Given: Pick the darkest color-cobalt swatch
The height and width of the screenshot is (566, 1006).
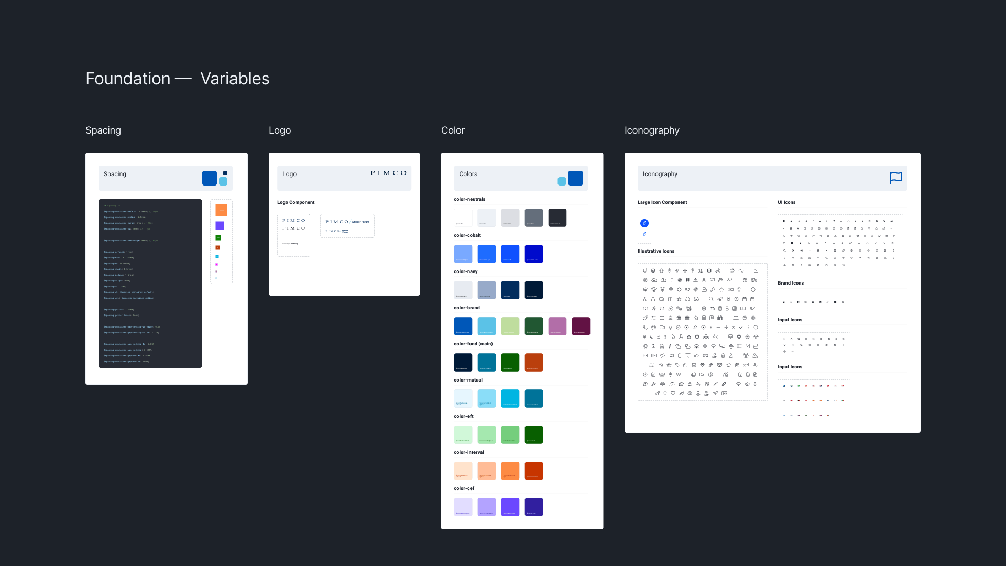Looking at the screenshot, I should point(533,254).
